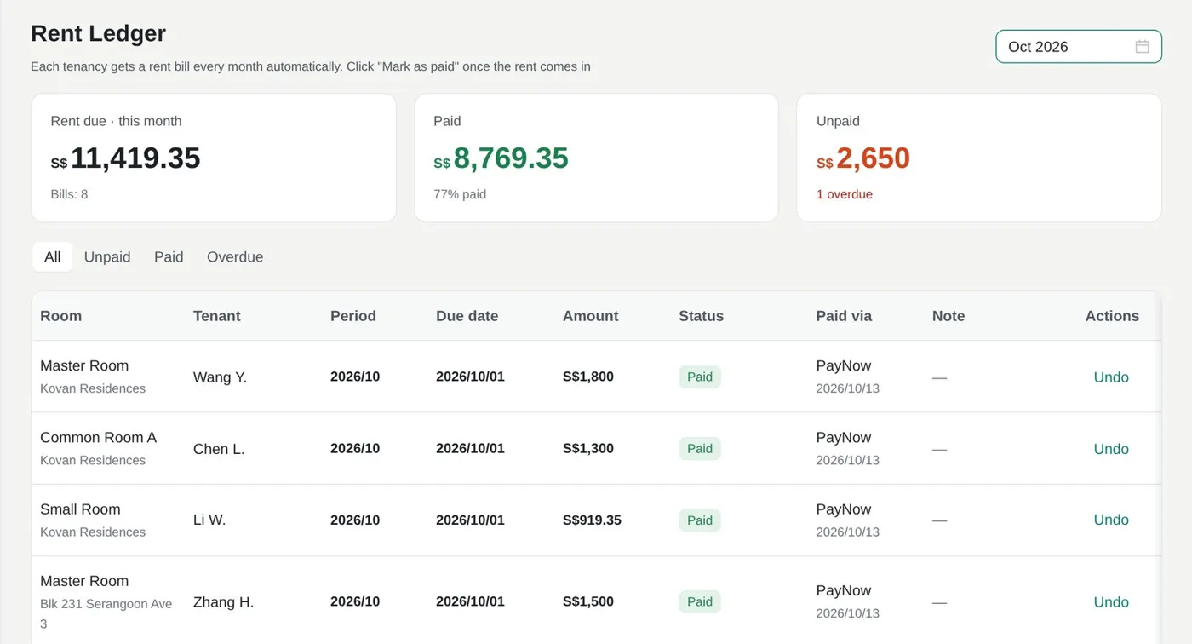Click the amount S$1,800
The height and width of the screenshot is (644, 1192).
[x=588, y=377]
